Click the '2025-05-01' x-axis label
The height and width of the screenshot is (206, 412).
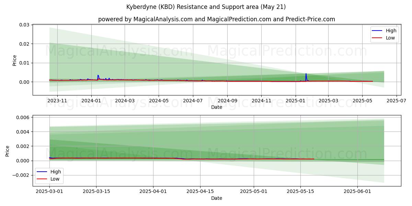pos(253,192)
